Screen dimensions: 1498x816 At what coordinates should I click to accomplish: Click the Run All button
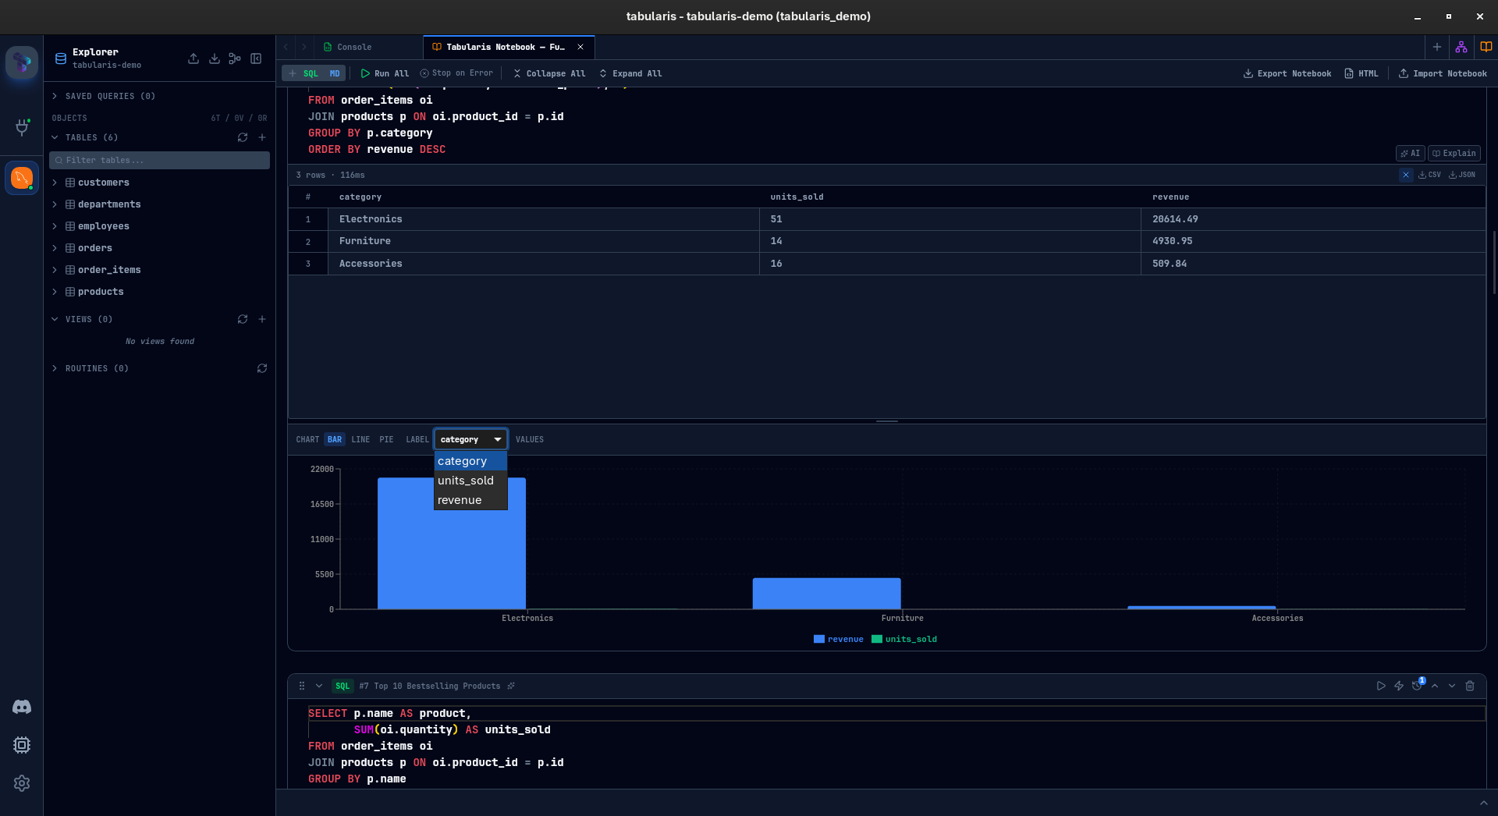coord(385,73)
